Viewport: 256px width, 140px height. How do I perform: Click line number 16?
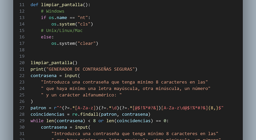[22, 37]
